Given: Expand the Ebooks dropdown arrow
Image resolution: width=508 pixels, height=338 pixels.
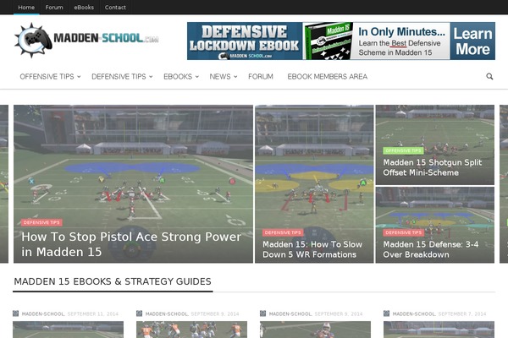Looking at the screenshot, I should click(x=196, y=77).
